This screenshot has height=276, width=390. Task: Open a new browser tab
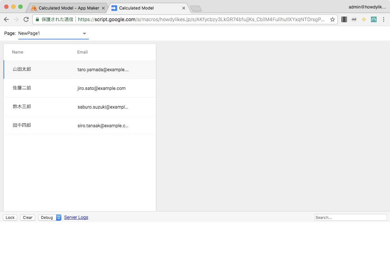coord(196,9)
